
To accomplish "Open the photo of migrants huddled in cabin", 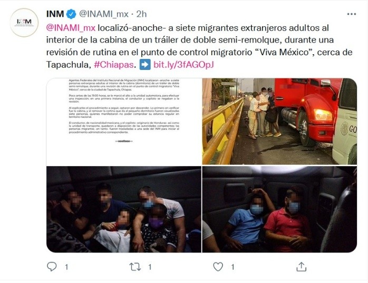I will click(x=124, y=209).
